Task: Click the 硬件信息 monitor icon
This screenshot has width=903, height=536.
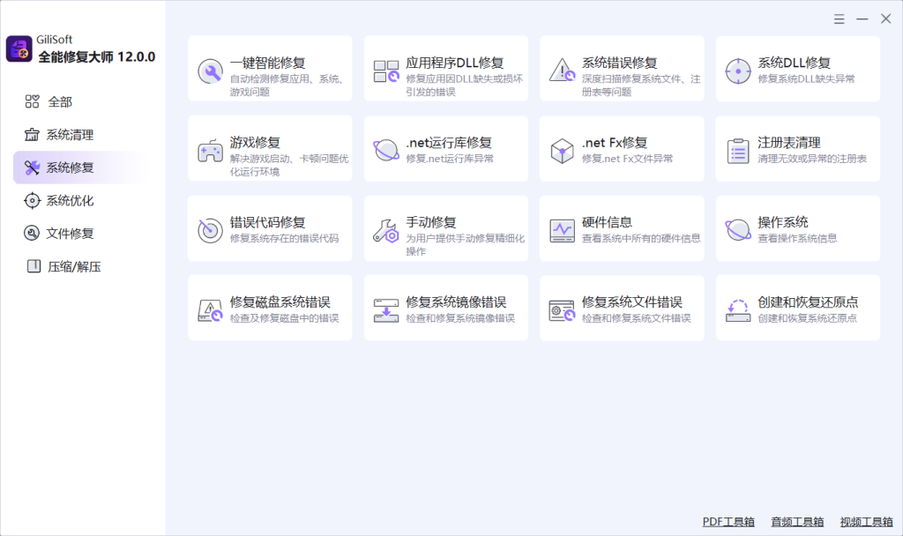Action: 562,230
